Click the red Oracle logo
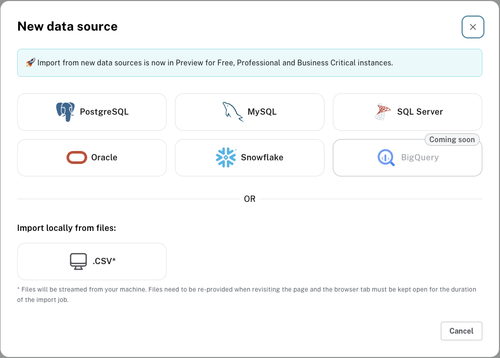500x358 pixels. click(77, 158)
